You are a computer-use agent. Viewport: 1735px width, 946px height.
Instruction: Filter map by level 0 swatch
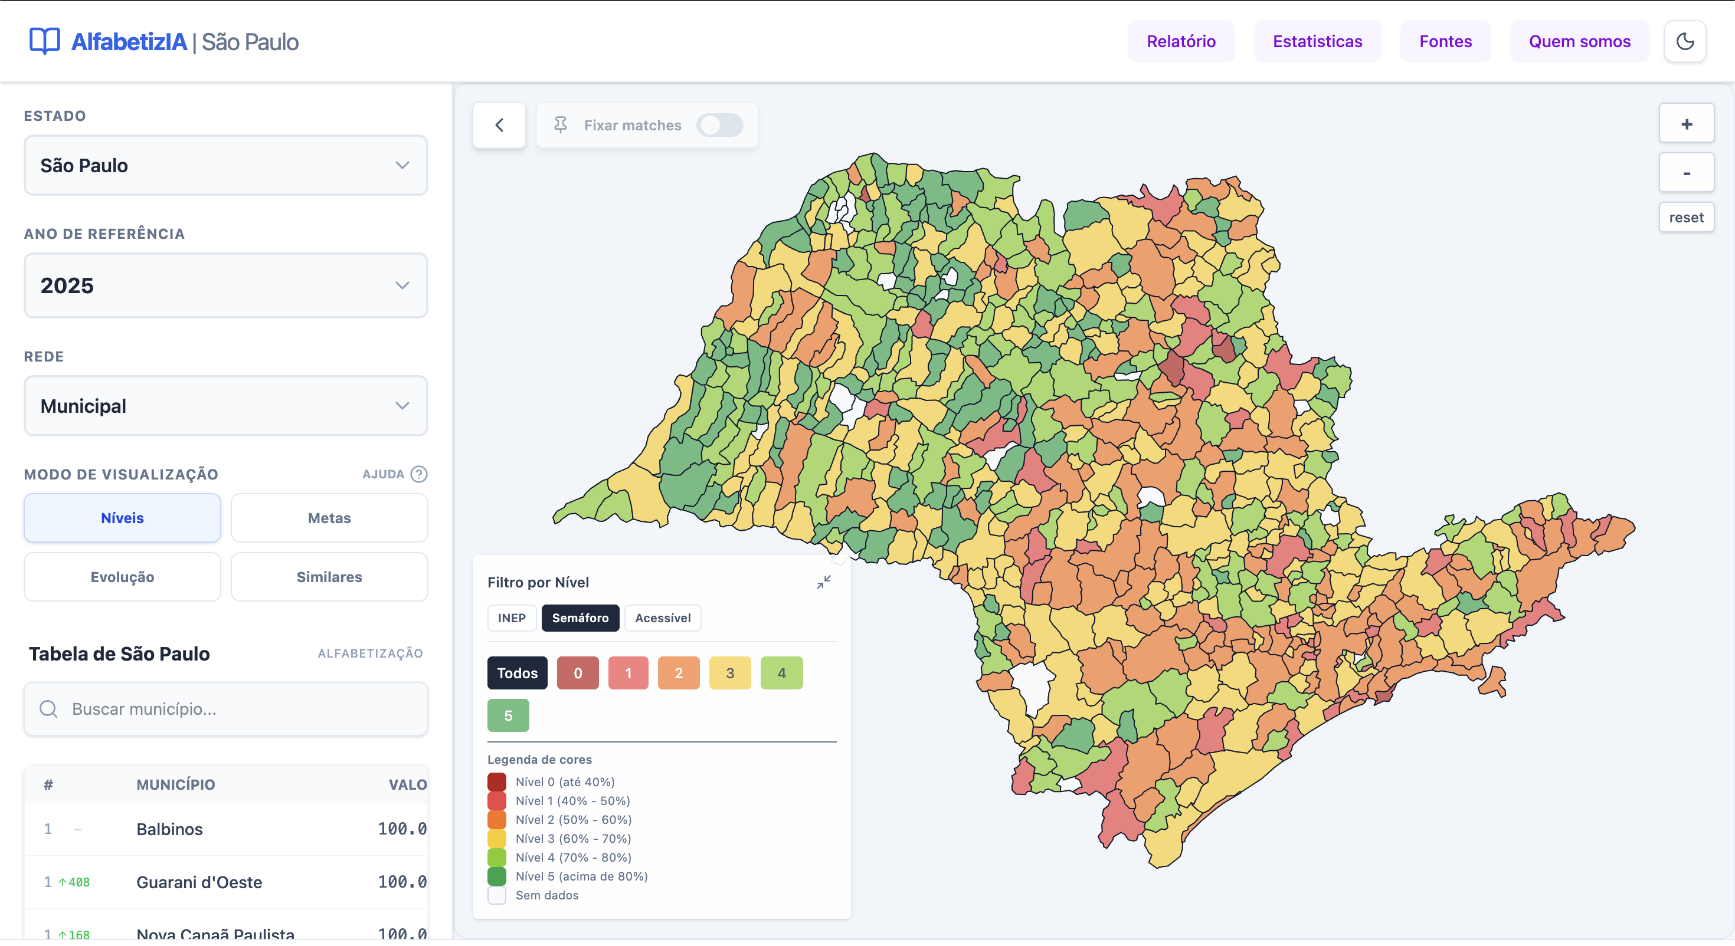(578, 672)
